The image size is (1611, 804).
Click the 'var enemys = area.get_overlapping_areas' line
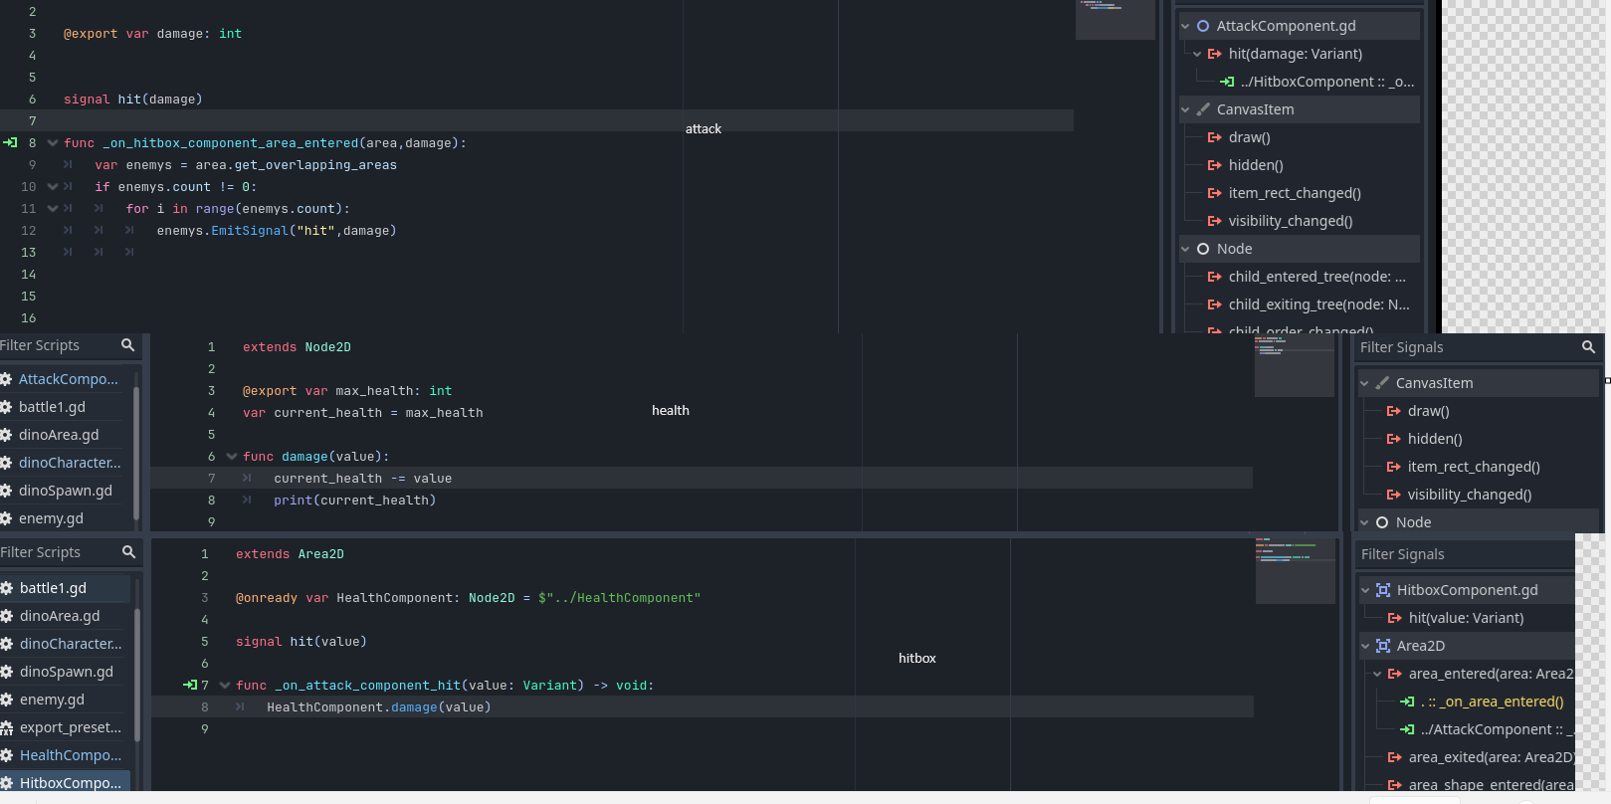pyautogui.click(x=246, y=164)
